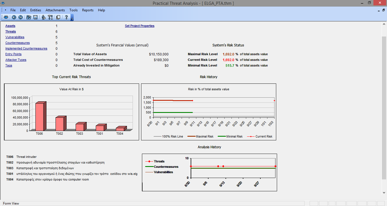The height and width of the screenshot is (206, 387).
Task: Open the Assets link
Action: (x=10, y=26)
